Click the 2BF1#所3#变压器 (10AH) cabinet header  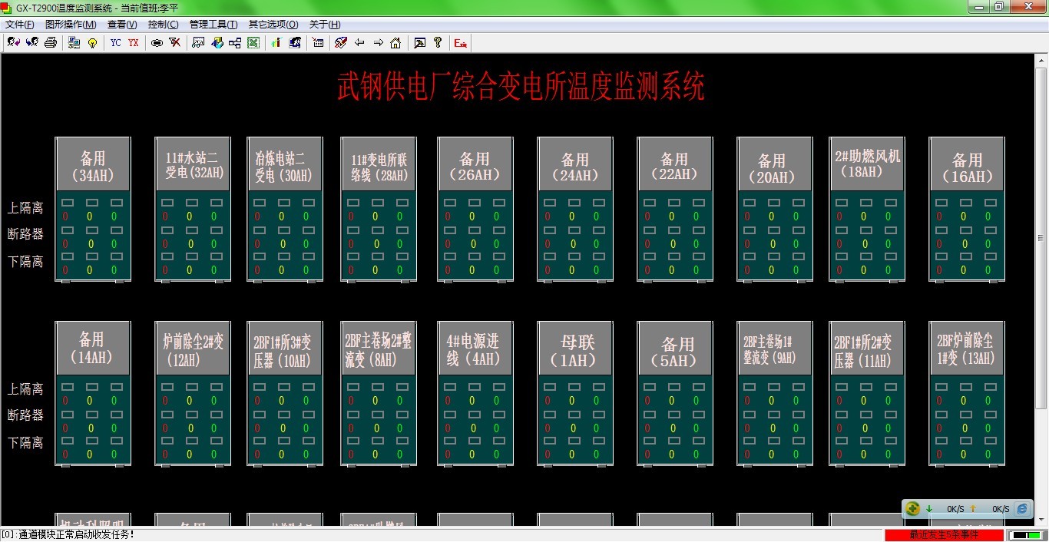[285, 349]
